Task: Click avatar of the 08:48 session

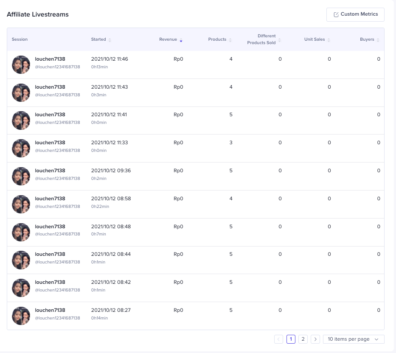Action: pyautogui.click(x=21, y=232)
